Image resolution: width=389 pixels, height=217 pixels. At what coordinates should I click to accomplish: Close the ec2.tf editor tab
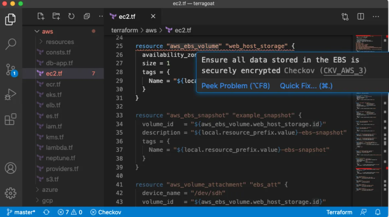pos(153,17)
